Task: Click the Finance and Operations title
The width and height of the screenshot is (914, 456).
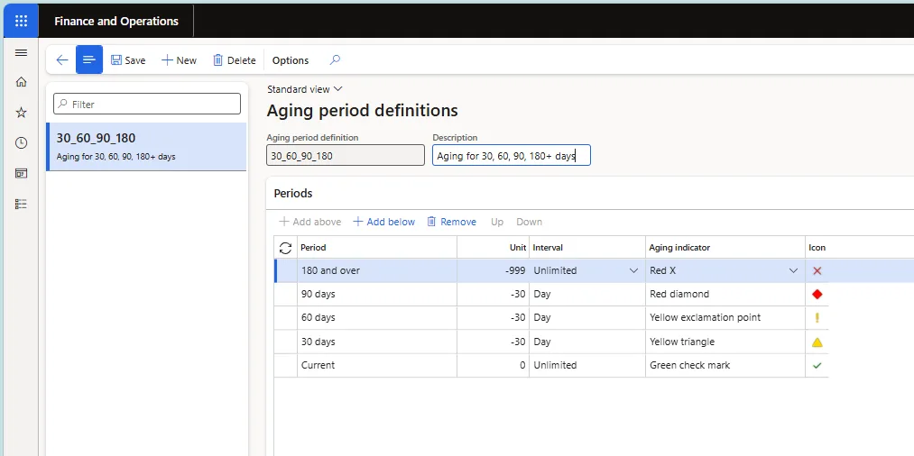Action: click(x=116, y=21)
